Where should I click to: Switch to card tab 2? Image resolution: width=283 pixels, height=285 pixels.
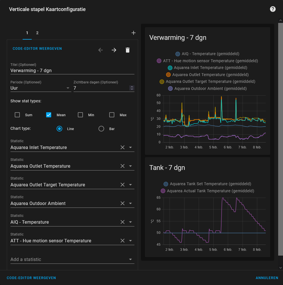(x=37, y=33)
